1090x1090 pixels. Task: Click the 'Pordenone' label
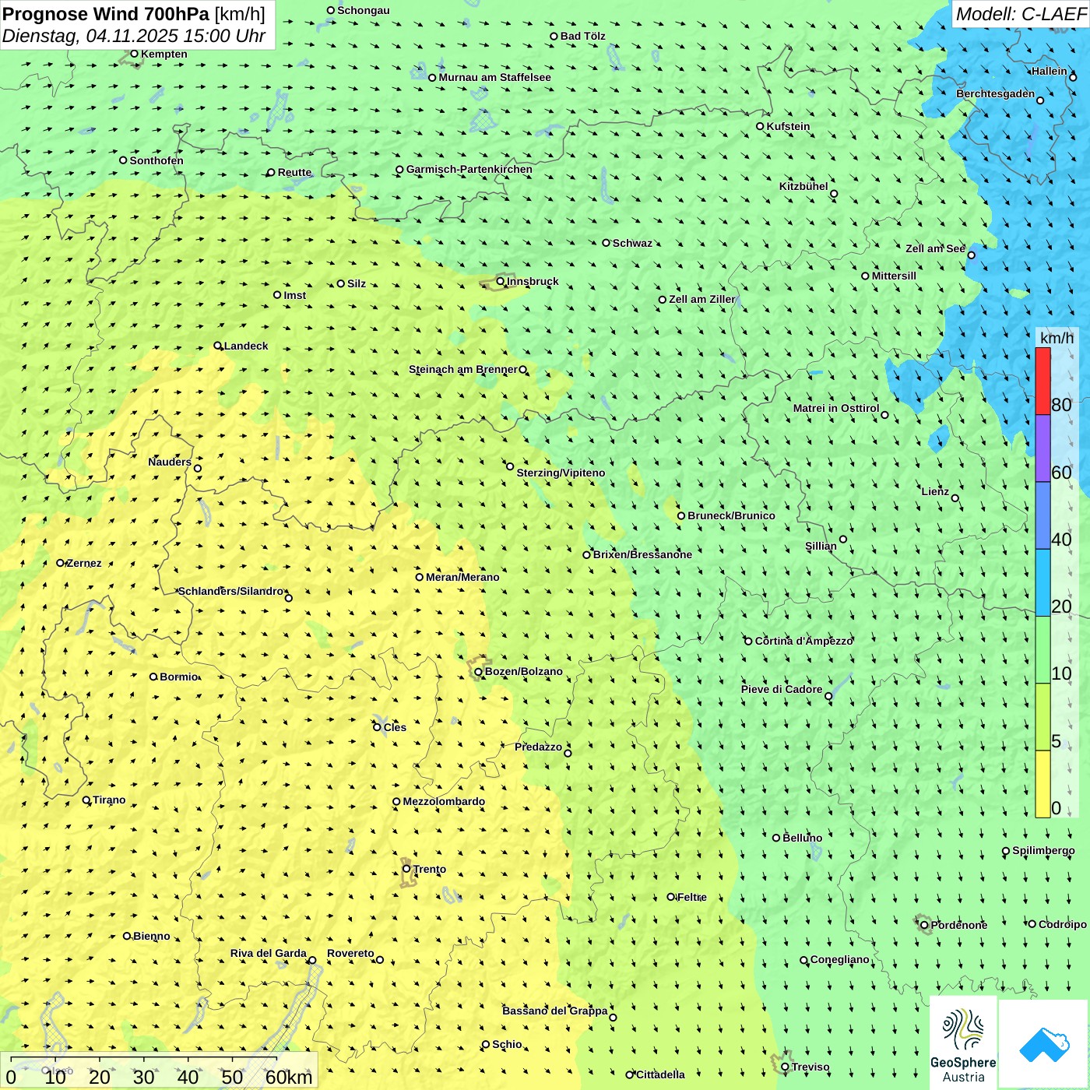[959, 925]
